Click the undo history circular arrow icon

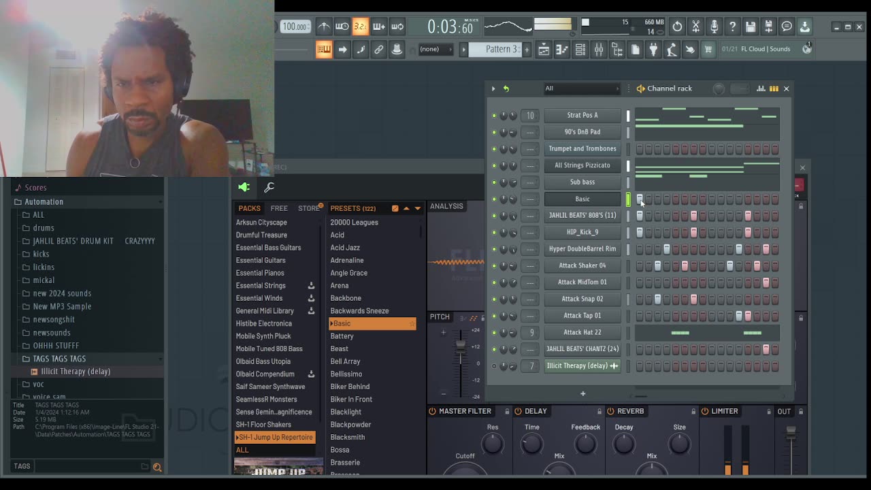point(677,27)
